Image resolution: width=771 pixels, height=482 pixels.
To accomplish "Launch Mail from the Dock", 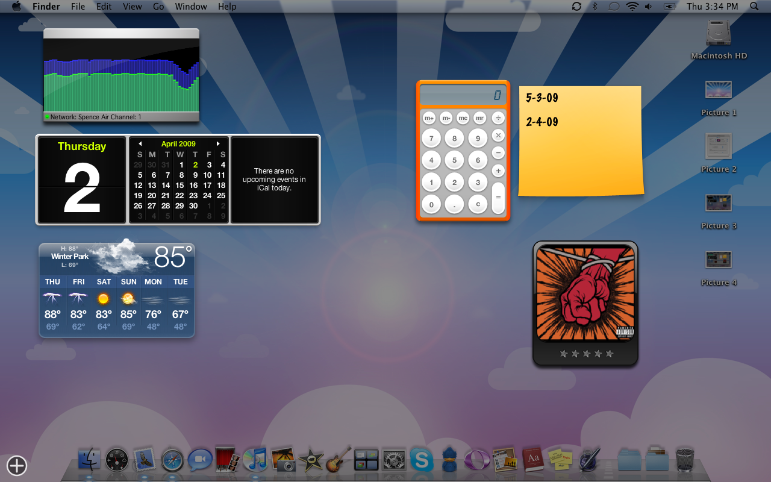I will point(145,460).
